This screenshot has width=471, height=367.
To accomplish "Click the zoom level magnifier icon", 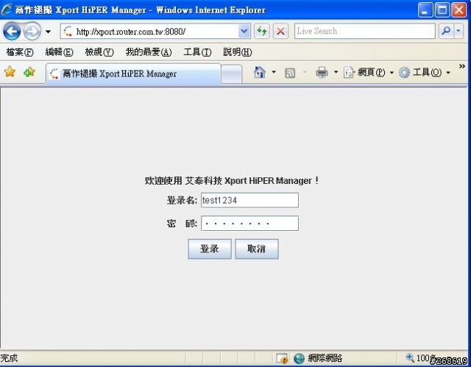I will pos(410,357).
